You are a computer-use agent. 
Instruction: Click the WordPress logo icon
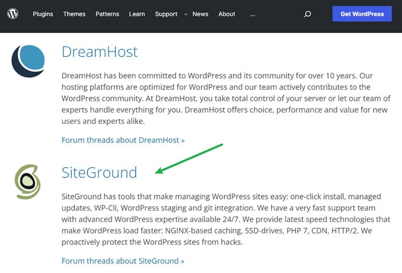[x=12, y=13]
